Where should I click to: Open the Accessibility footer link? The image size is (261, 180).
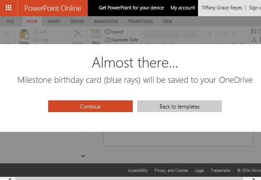(x=138, y=171)
